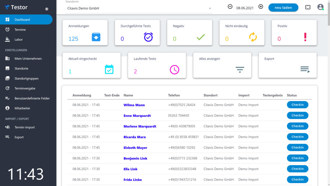Click the phone number +49 (0) 8558 459831

point(183,137)
